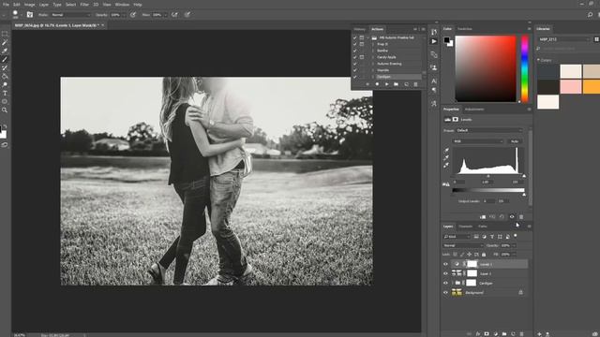The width and height of the screenshot is (600, 337).
Task: Toggle checkmark for Cardigan action
Action: click(x=354, y=77)
